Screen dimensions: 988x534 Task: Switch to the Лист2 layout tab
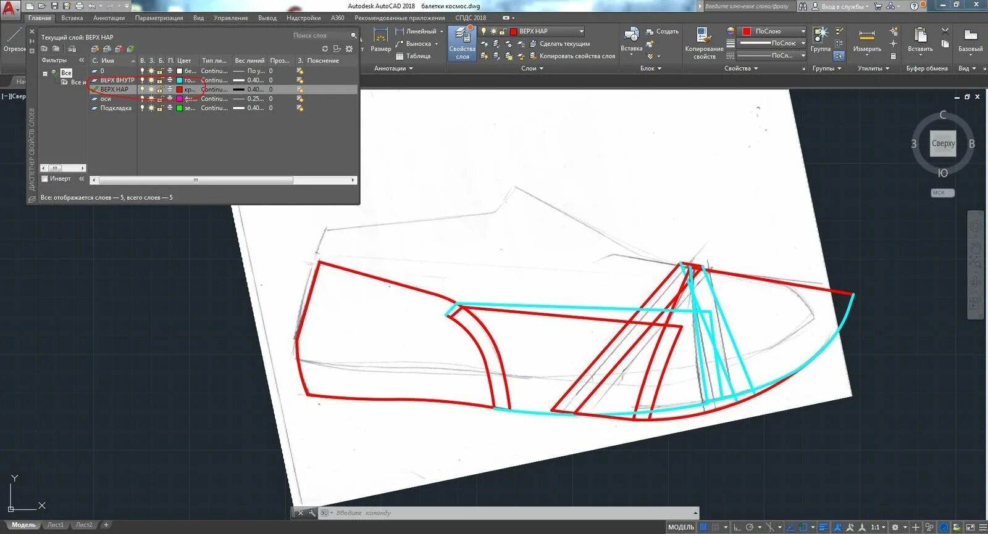[x=84, y=525]
